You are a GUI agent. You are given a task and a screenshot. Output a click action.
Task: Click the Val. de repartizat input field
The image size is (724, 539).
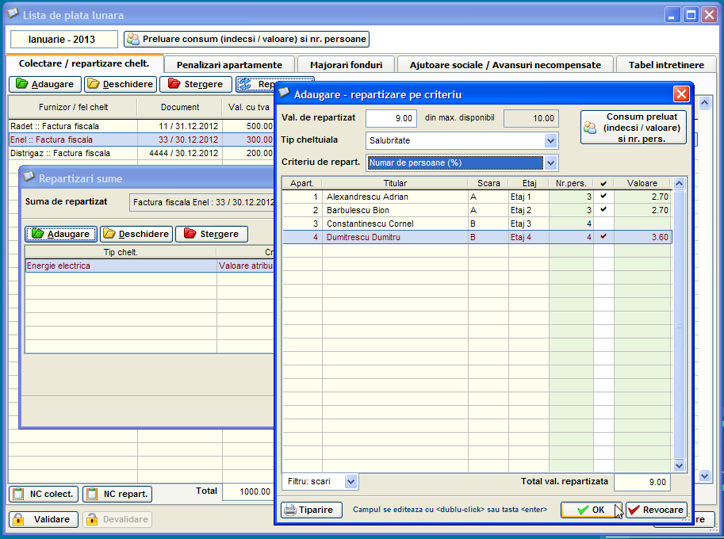tap(390, 118)
